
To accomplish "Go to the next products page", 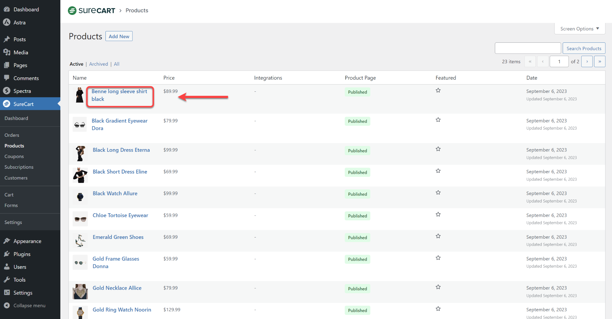I will coord(587,62).
